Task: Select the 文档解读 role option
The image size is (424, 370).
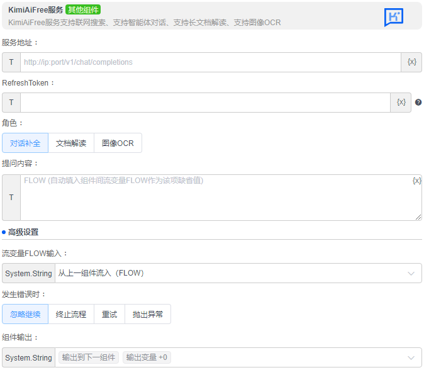Action: click(71, 143)
